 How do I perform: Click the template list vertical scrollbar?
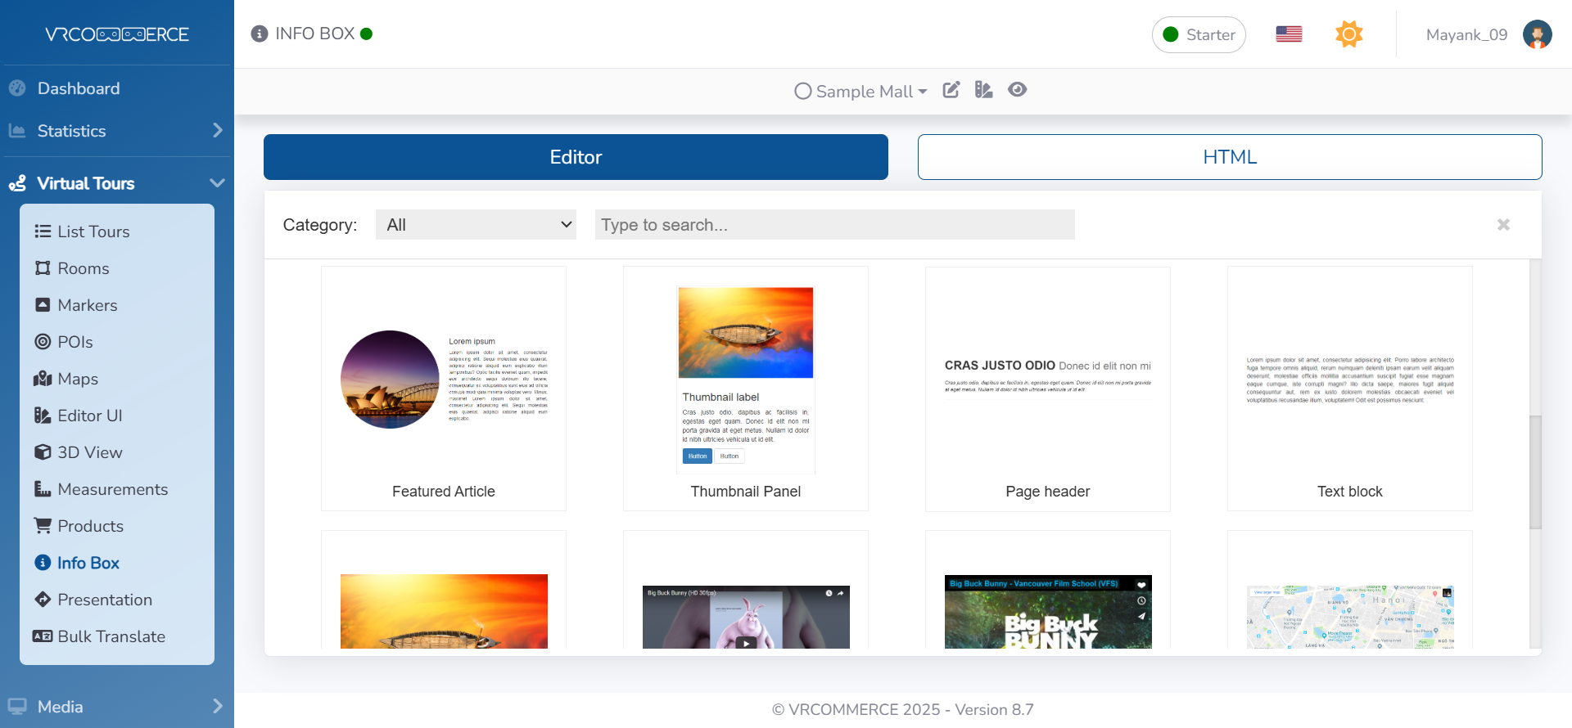click(1535, 472)
